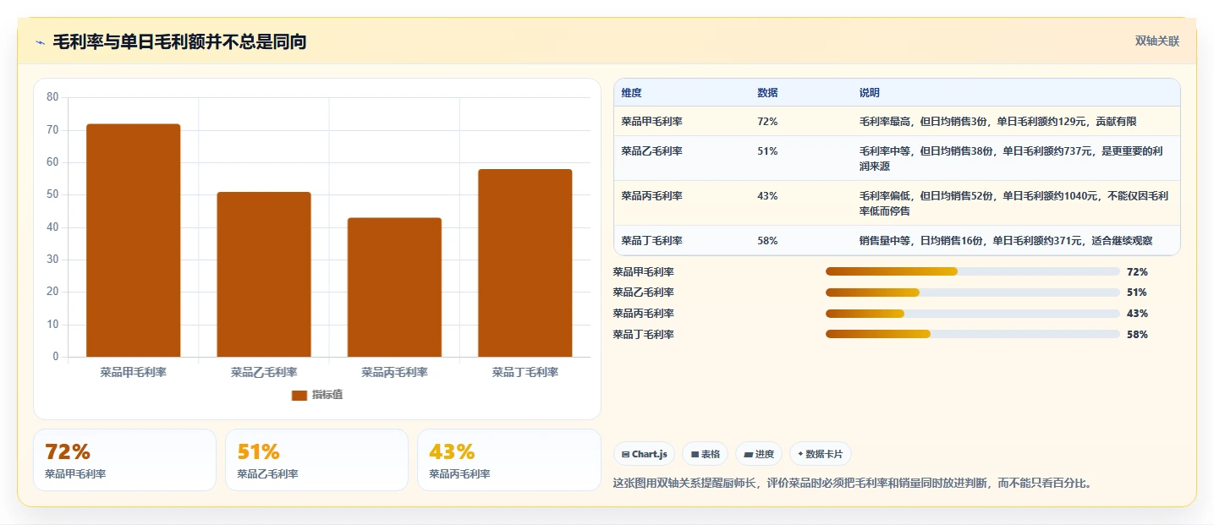The width and height of the screenshot is (1214, 525).
Task: Click x-axis label 菜品乙毛利率
Action: [x=264, y=372]
